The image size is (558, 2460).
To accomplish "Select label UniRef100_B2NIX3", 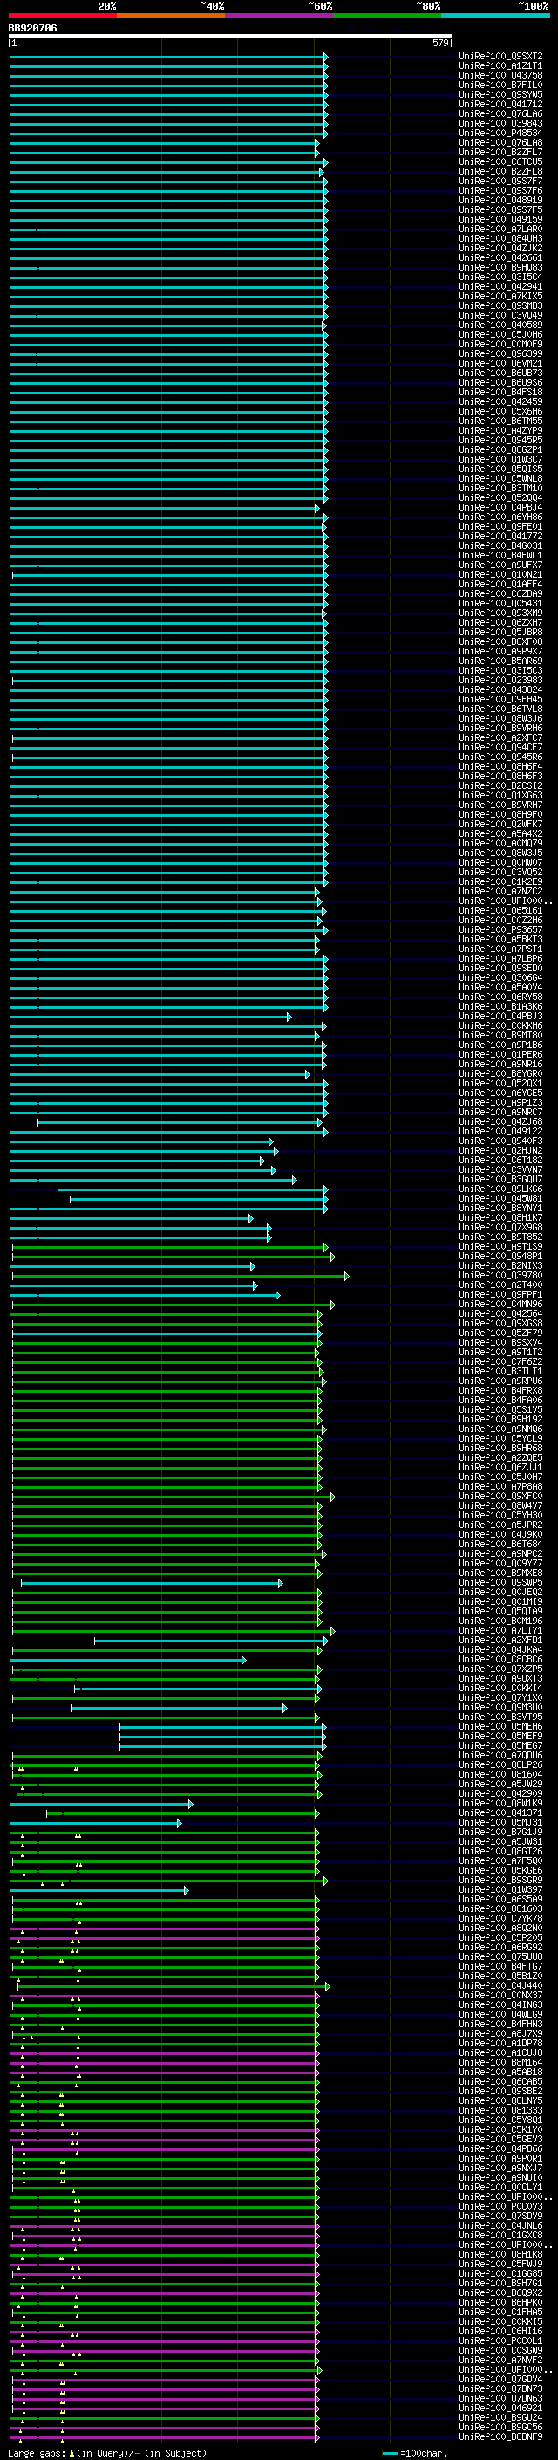I will tap(500, 1265).
